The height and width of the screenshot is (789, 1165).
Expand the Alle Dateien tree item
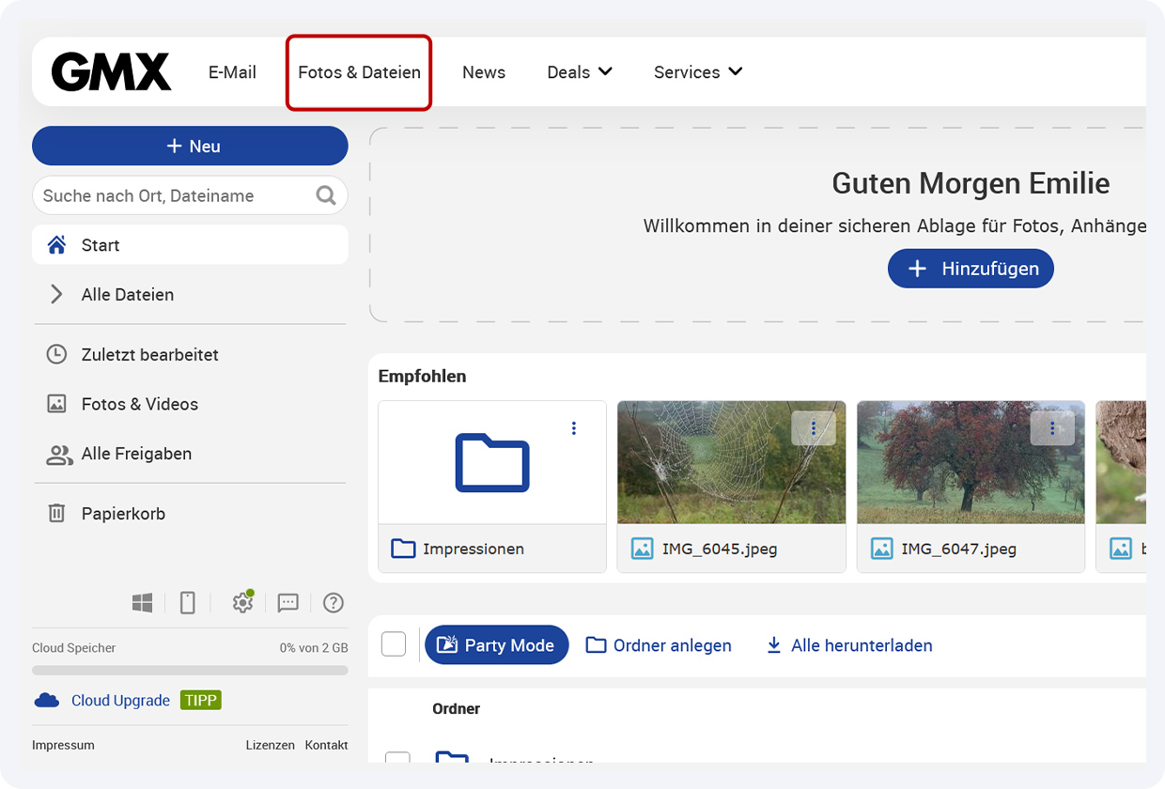click(56, 294)
